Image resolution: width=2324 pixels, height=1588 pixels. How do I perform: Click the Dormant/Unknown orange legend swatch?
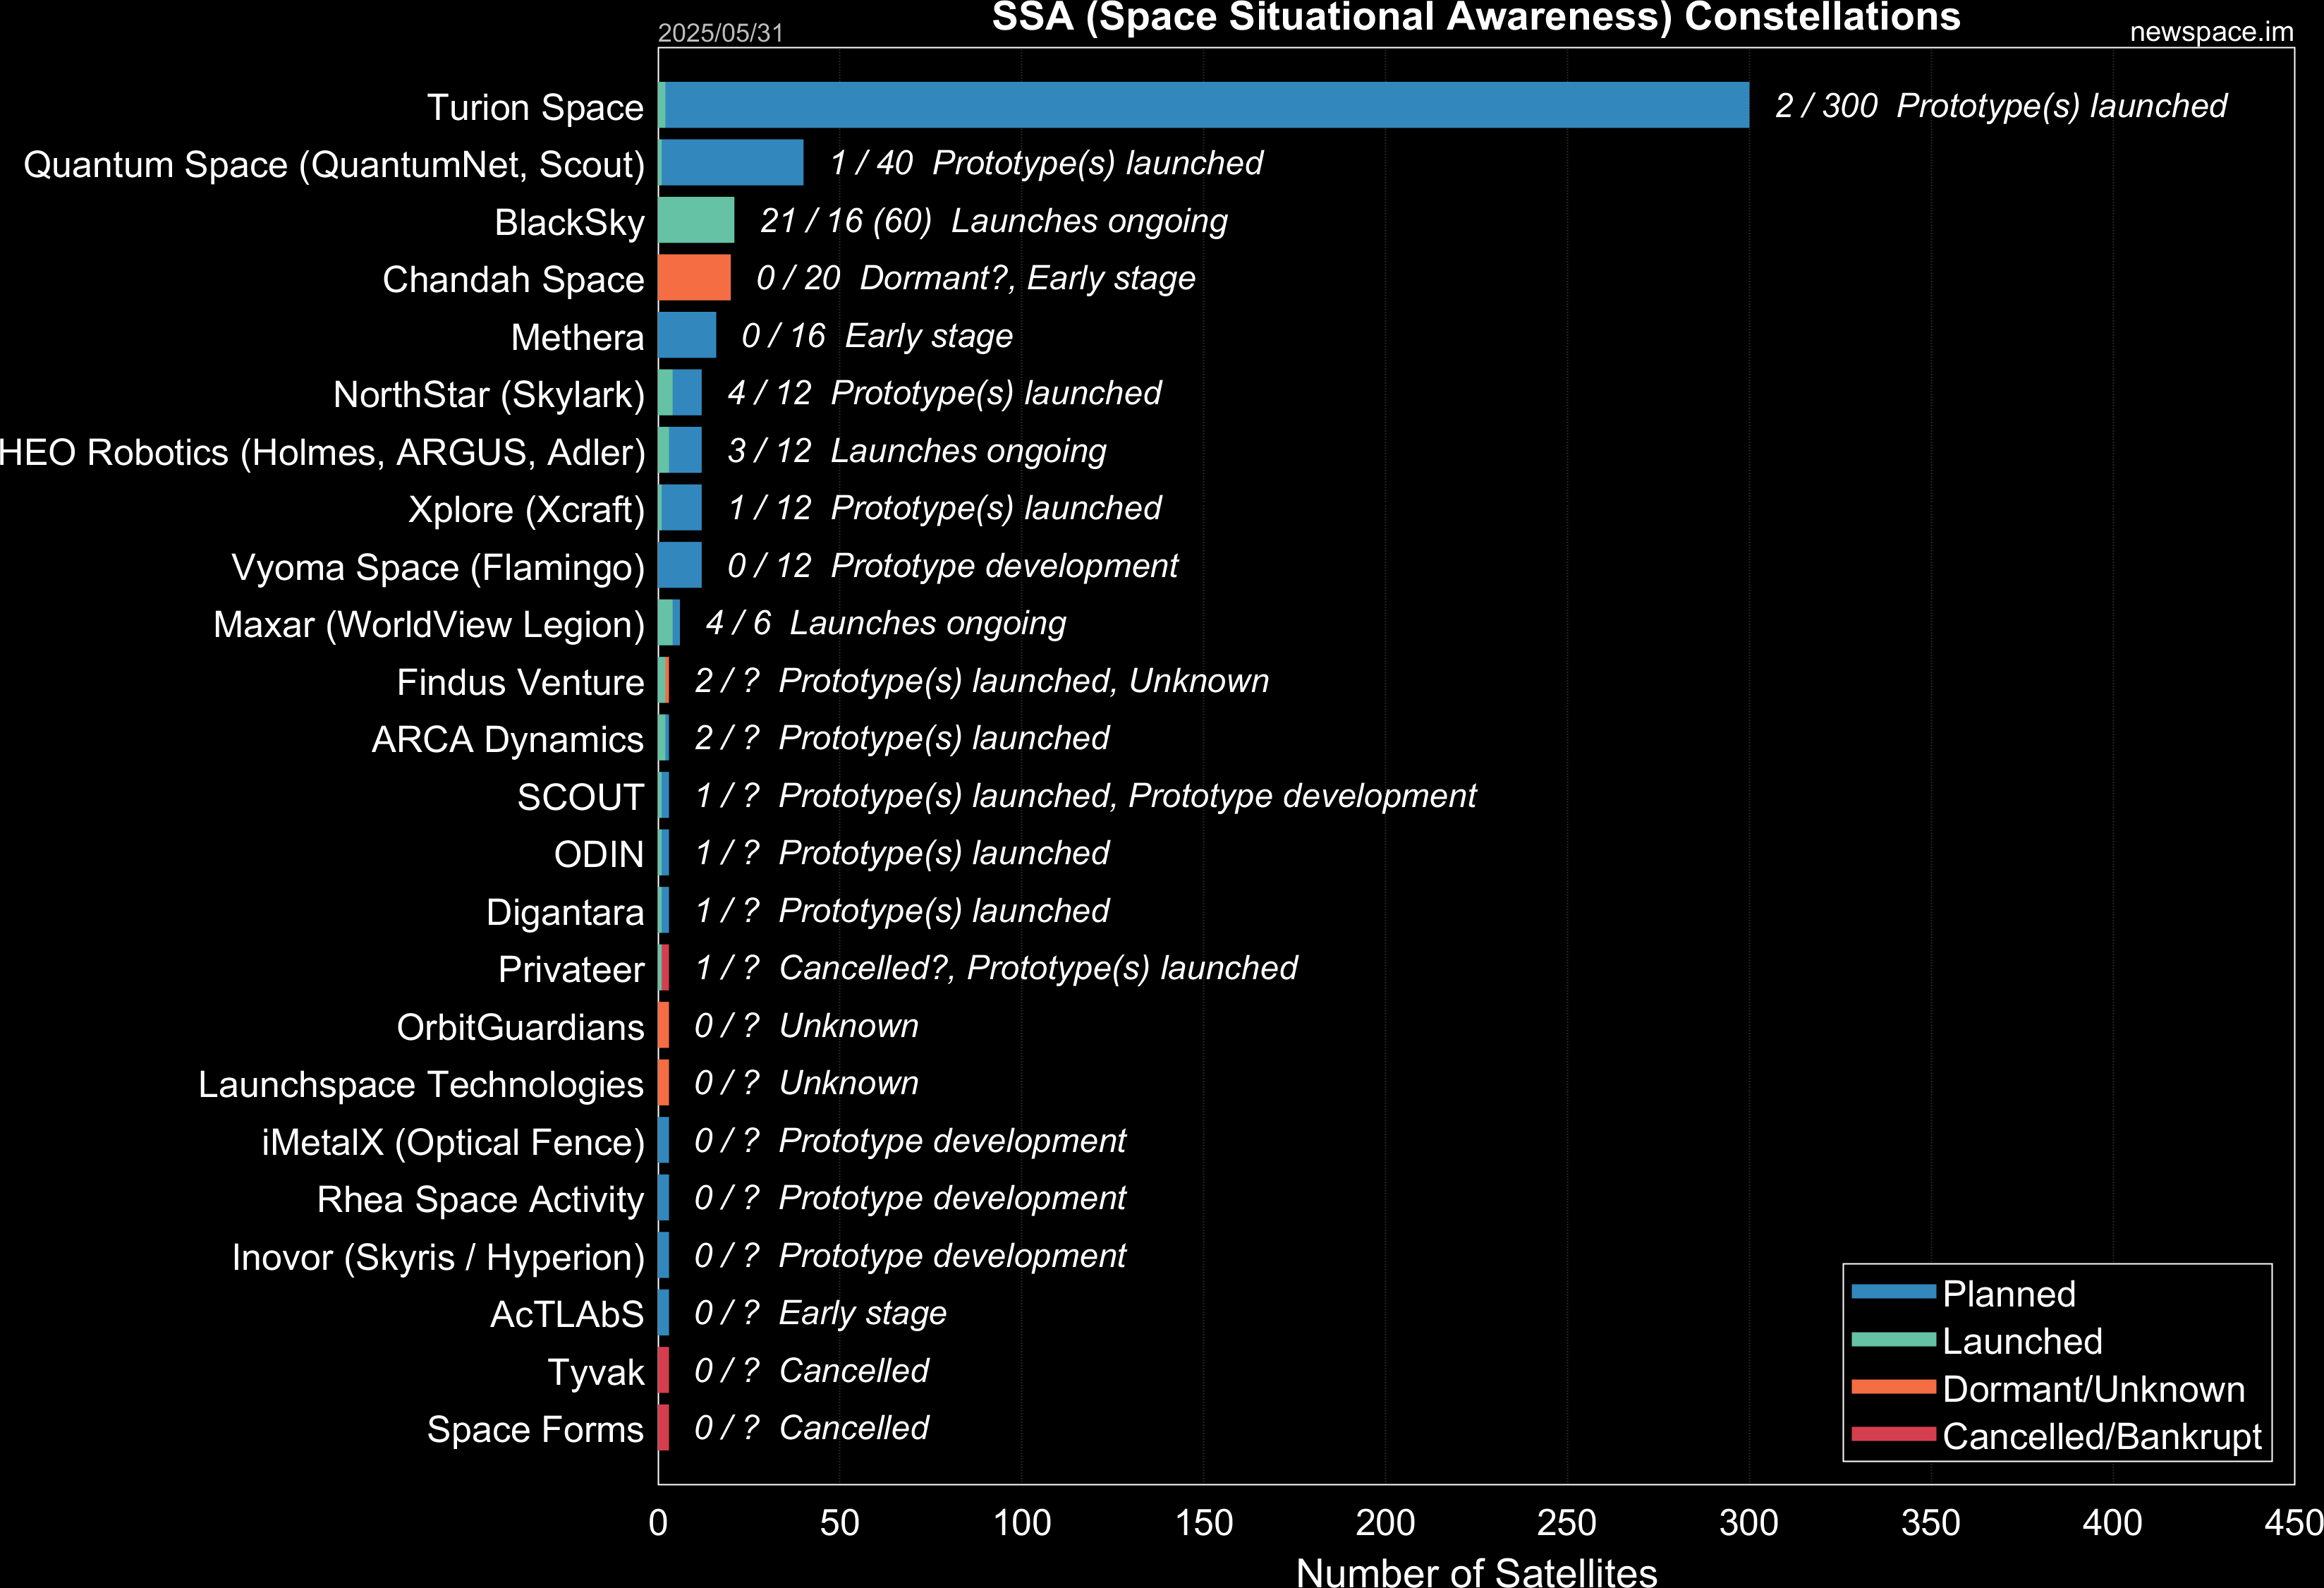[1893, 1387]
